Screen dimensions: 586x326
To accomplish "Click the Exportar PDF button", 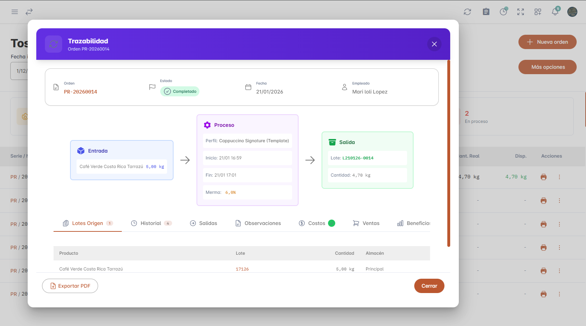I will click(70, 286).
